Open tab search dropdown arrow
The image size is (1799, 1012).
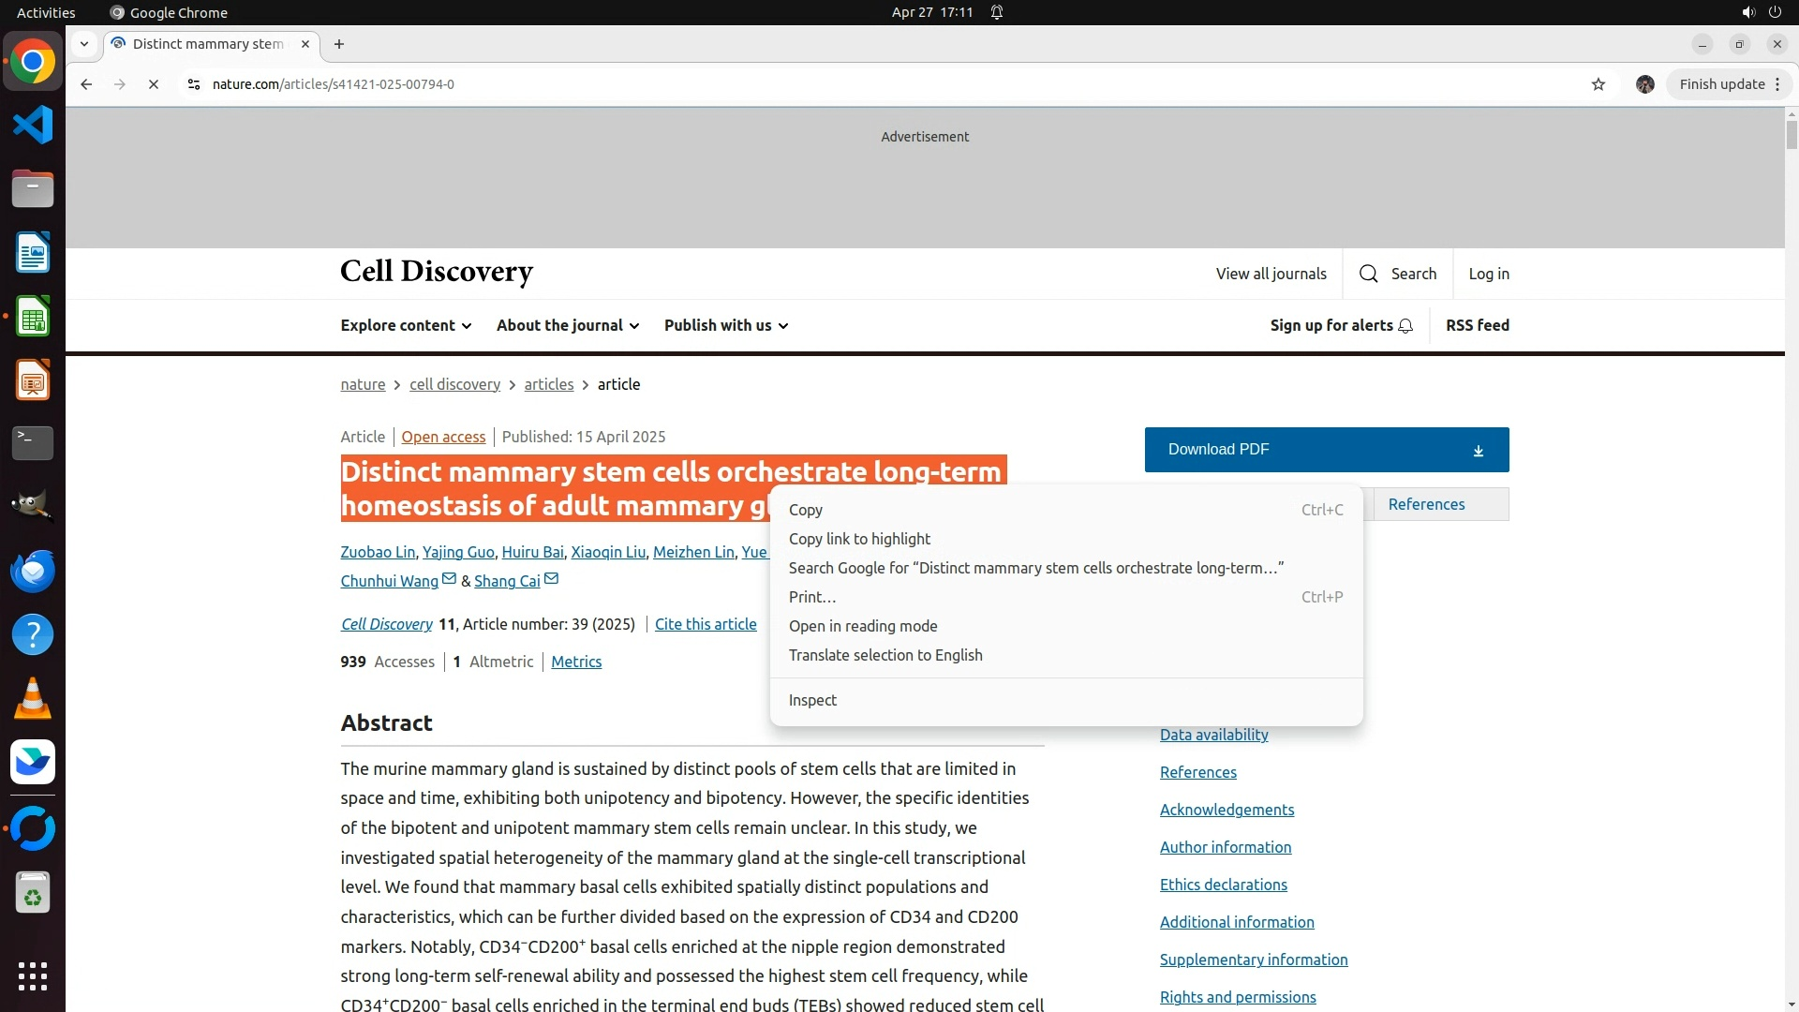[x=84, y=44]
